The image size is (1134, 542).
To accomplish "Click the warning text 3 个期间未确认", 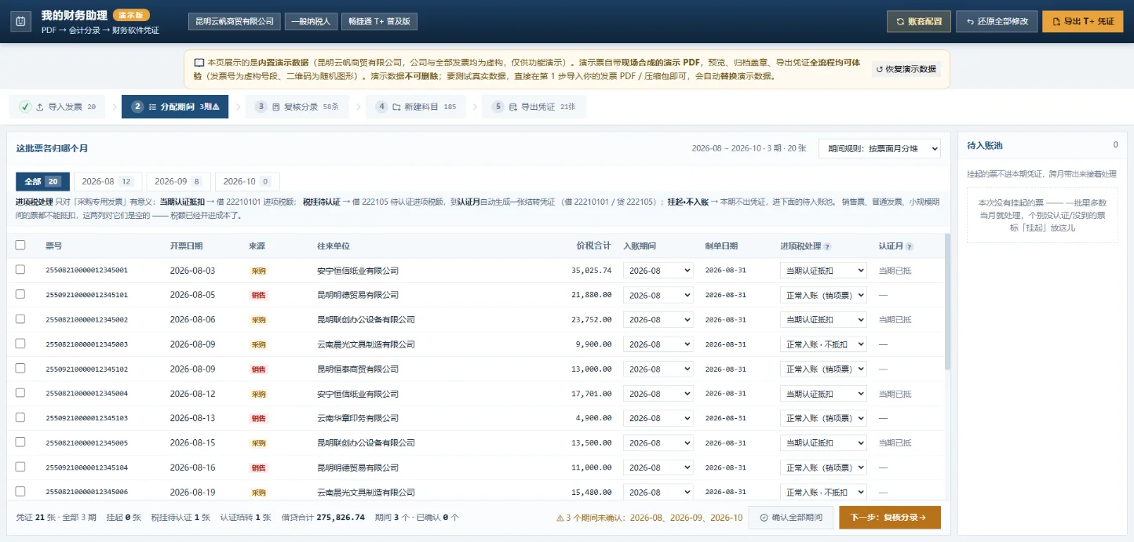I will pos(649,518).
